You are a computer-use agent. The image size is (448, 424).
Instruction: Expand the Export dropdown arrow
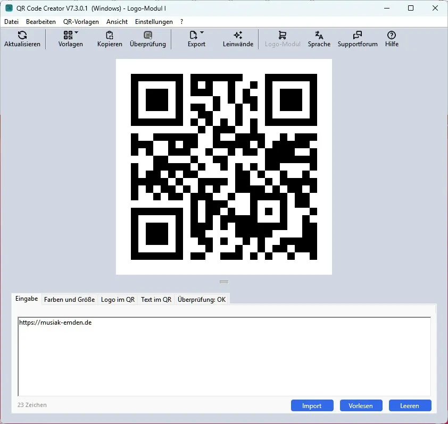coord(202,32)
